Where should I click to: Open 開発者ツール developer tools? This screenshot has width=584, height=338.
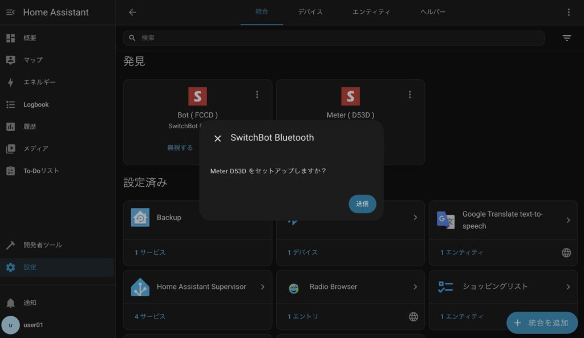point(57,245)
